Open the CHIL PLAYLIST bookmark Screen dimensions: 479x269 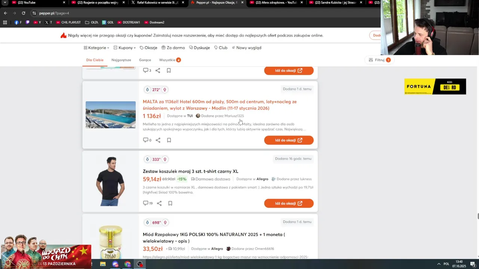coord(68,22)
